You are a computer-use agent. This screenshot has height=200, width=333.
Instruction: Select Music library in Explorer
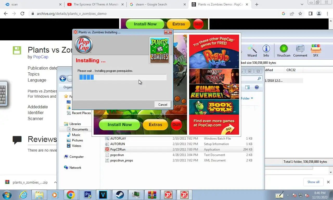76,135
